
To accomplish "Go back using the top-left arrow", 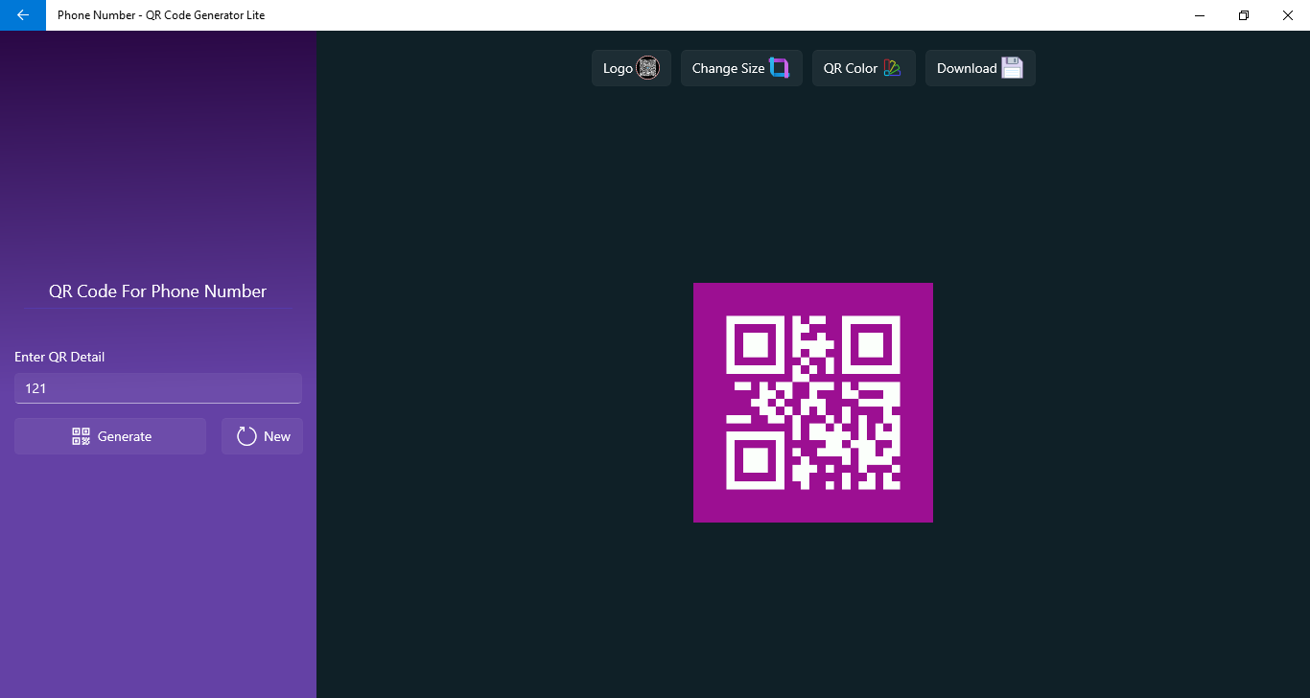I will pyautogui.click(x=23, y=15).
